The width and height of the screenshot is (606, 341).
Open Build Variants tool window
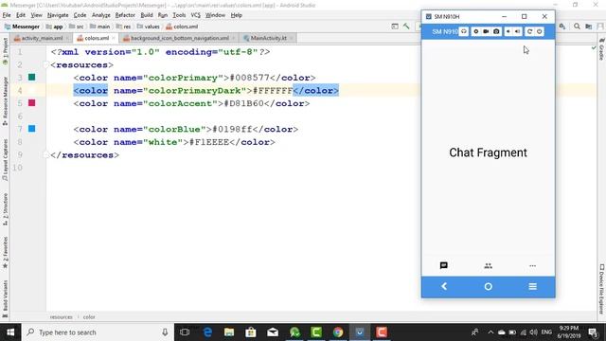[x=5, y=299]
